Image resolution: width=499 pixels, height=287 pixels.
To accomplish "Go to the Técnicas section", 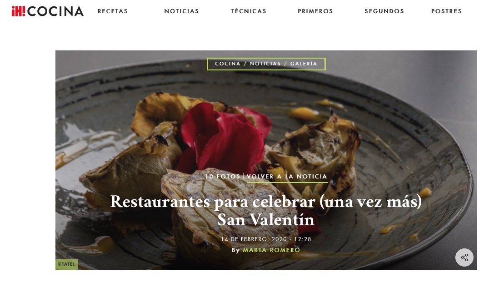I will tap(249, 11).
